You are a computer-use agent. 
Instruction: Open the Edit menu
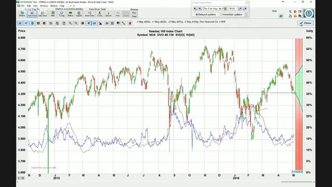(x=29, y=6)
